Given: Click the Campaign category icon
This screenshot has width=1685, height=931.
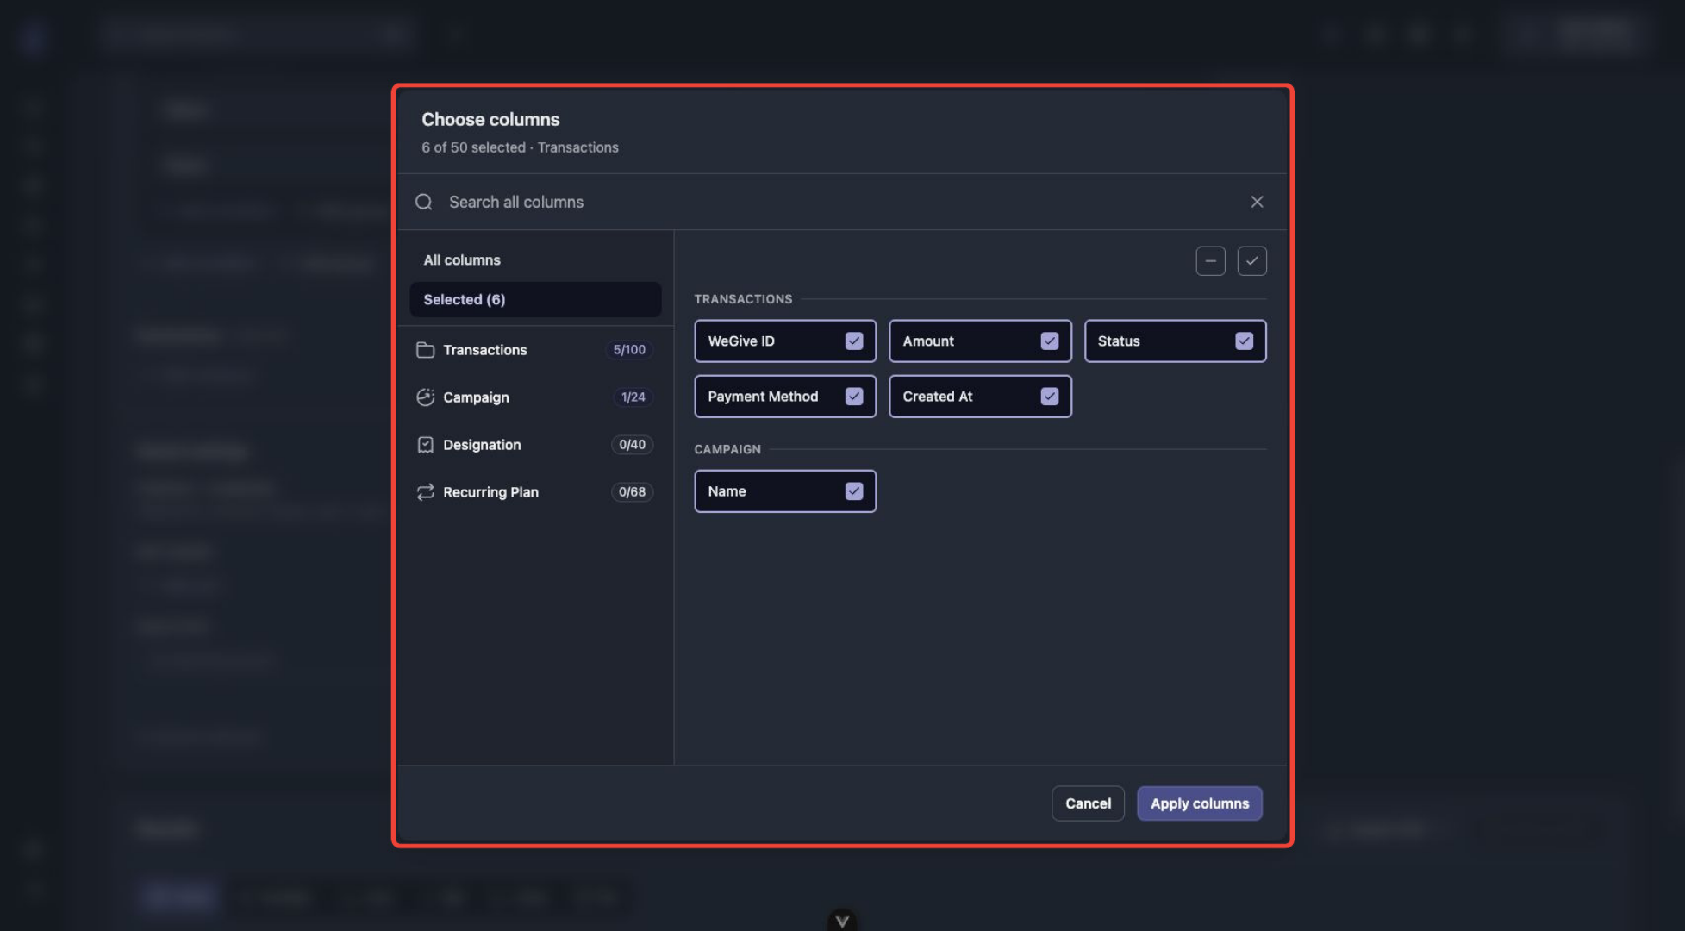Looking at the screenshot, I should click(425, 397).
